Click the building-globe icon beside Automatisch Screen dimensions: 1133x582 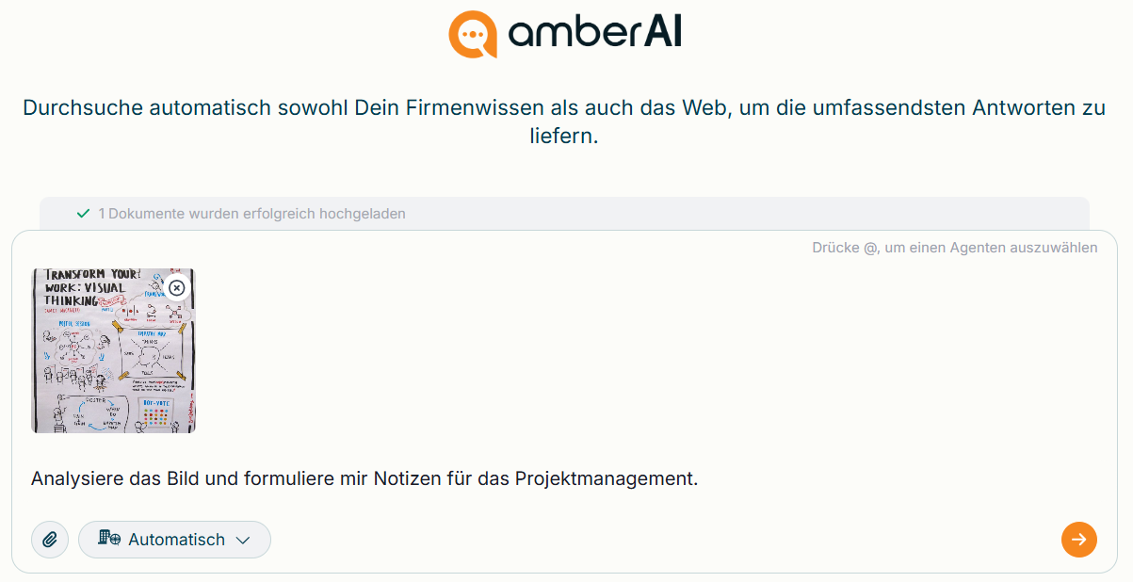click(x=109, y=539)
